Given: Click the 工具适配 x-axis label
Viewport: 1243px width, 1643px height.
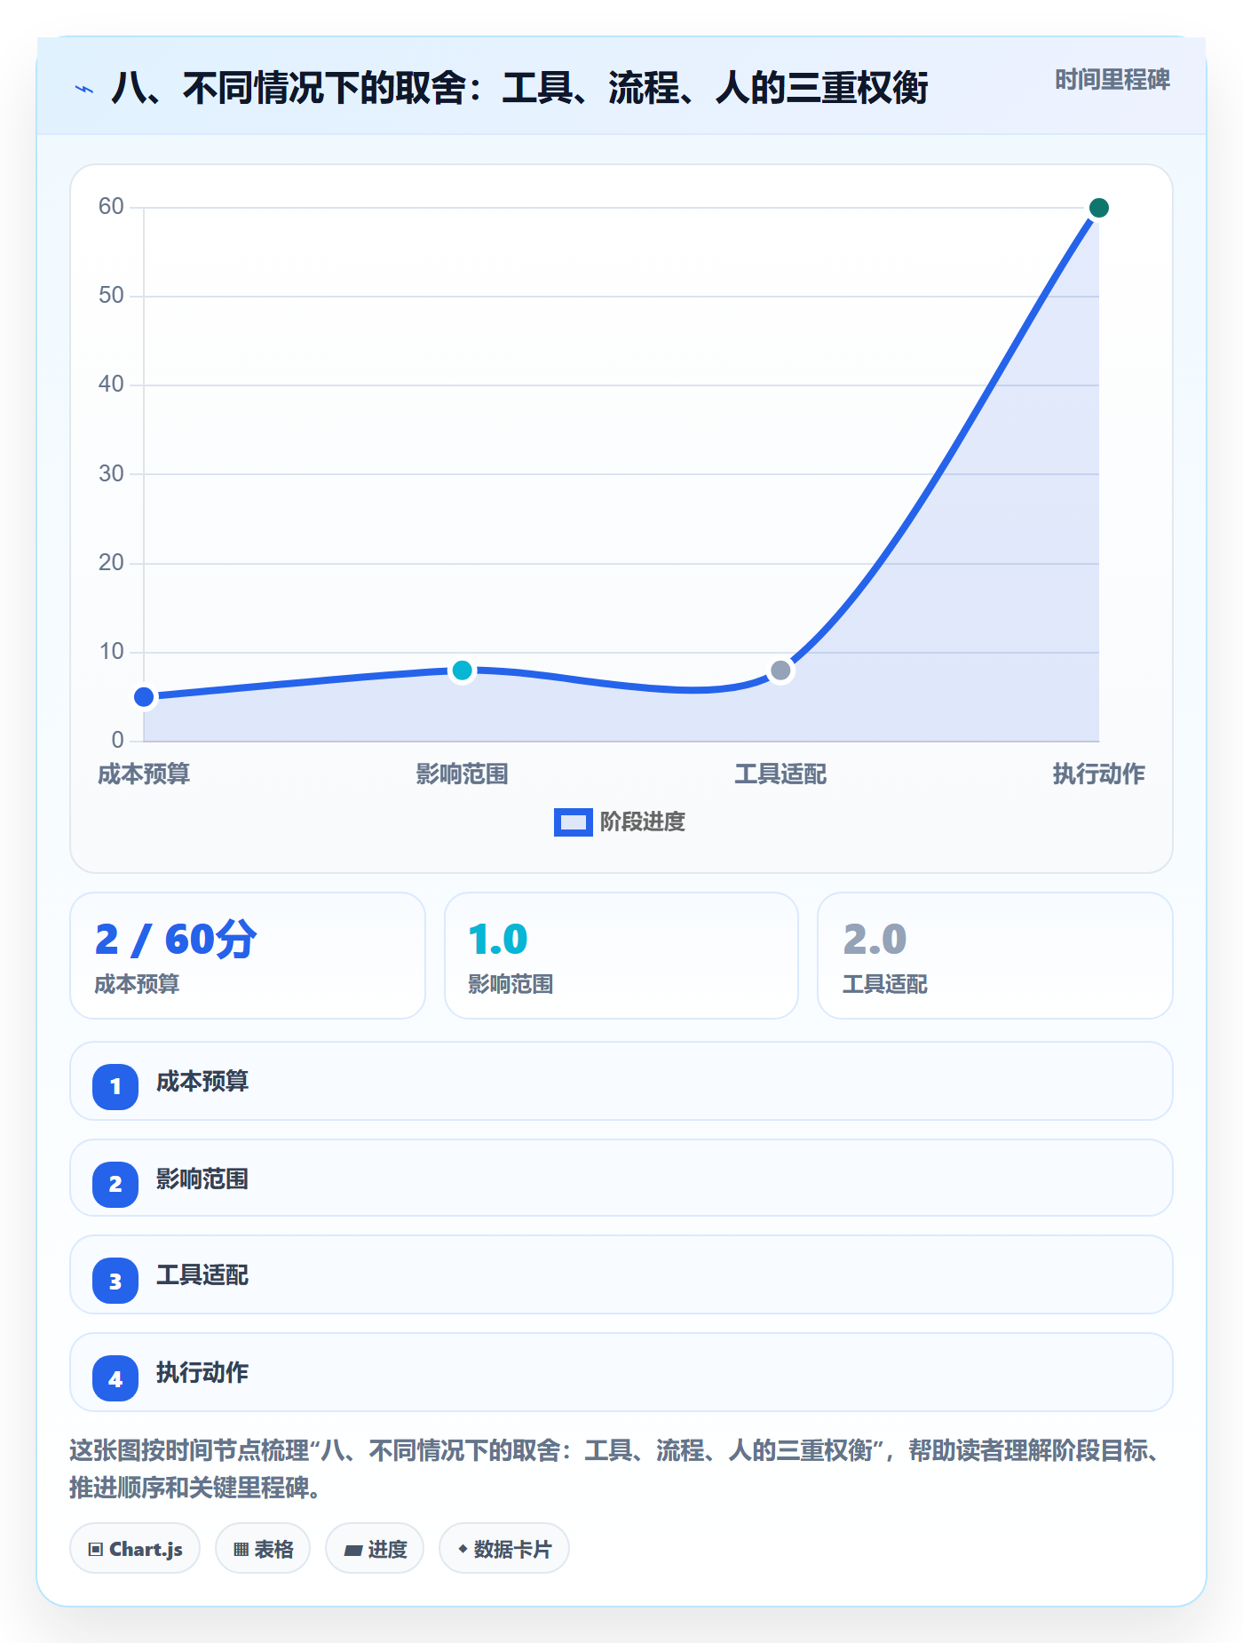Looking at the screenshot, I should 780,774.
